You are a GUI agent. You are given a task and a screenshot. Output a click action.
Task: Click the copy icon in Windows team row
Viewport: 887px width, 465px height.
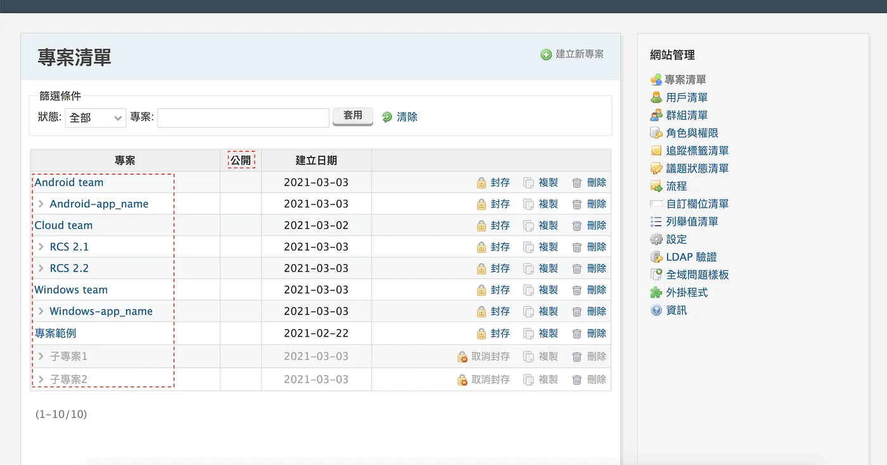coord(528,290)
